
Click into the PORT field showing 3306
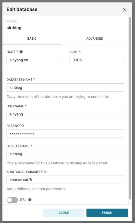97,60
